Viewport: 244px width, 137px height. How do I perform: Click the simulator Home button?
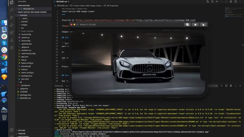(195, 24)
